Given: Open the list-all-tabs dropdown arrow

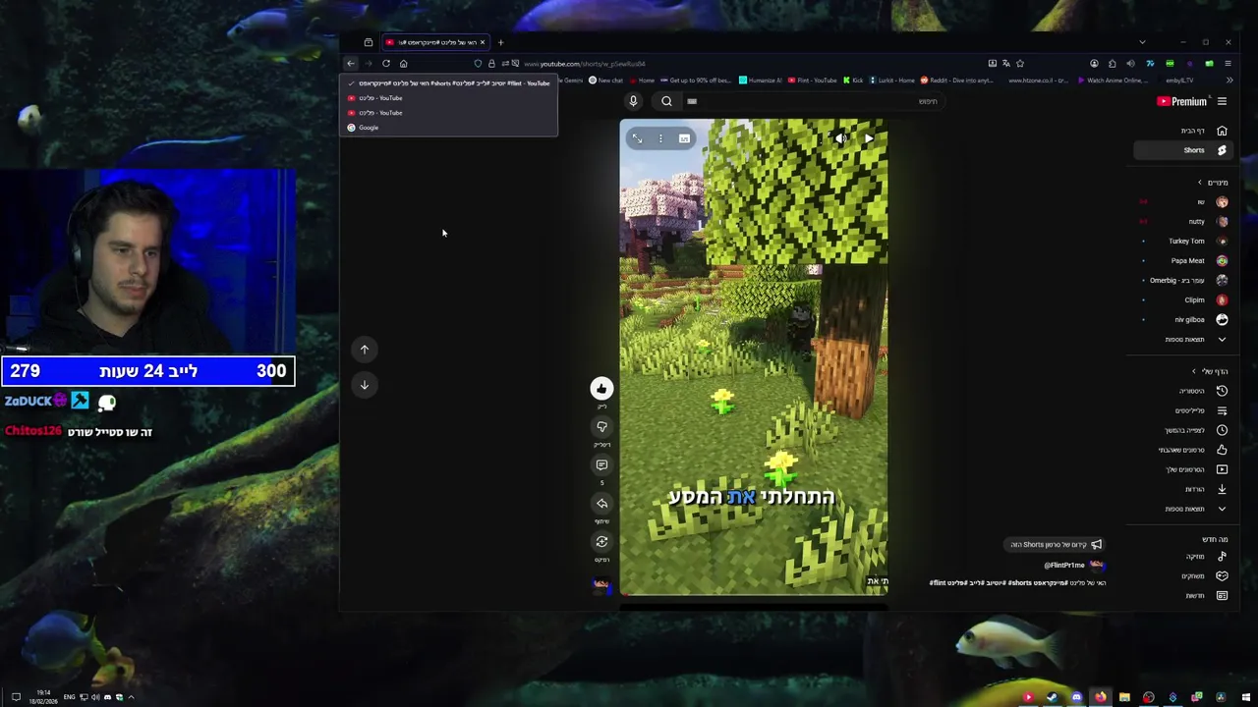Looking at the screenshot, I should [x=1142, y=42].
